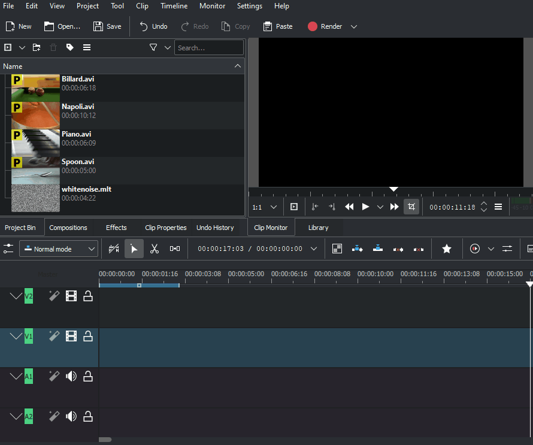Screen dimensions: 533x445
Task: Click the timeline horizontal scrollbar handle
Action: tap(105, 439)
